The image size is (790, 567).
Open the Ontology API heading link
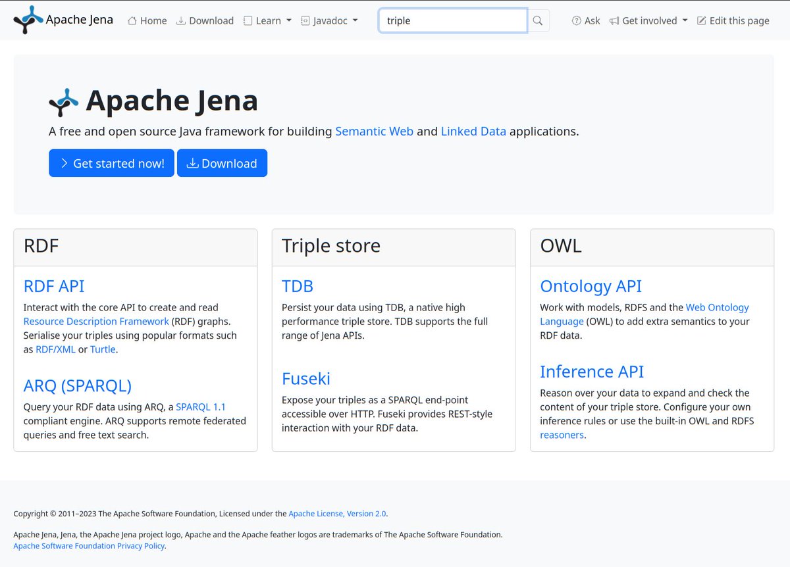pos(591,286)
